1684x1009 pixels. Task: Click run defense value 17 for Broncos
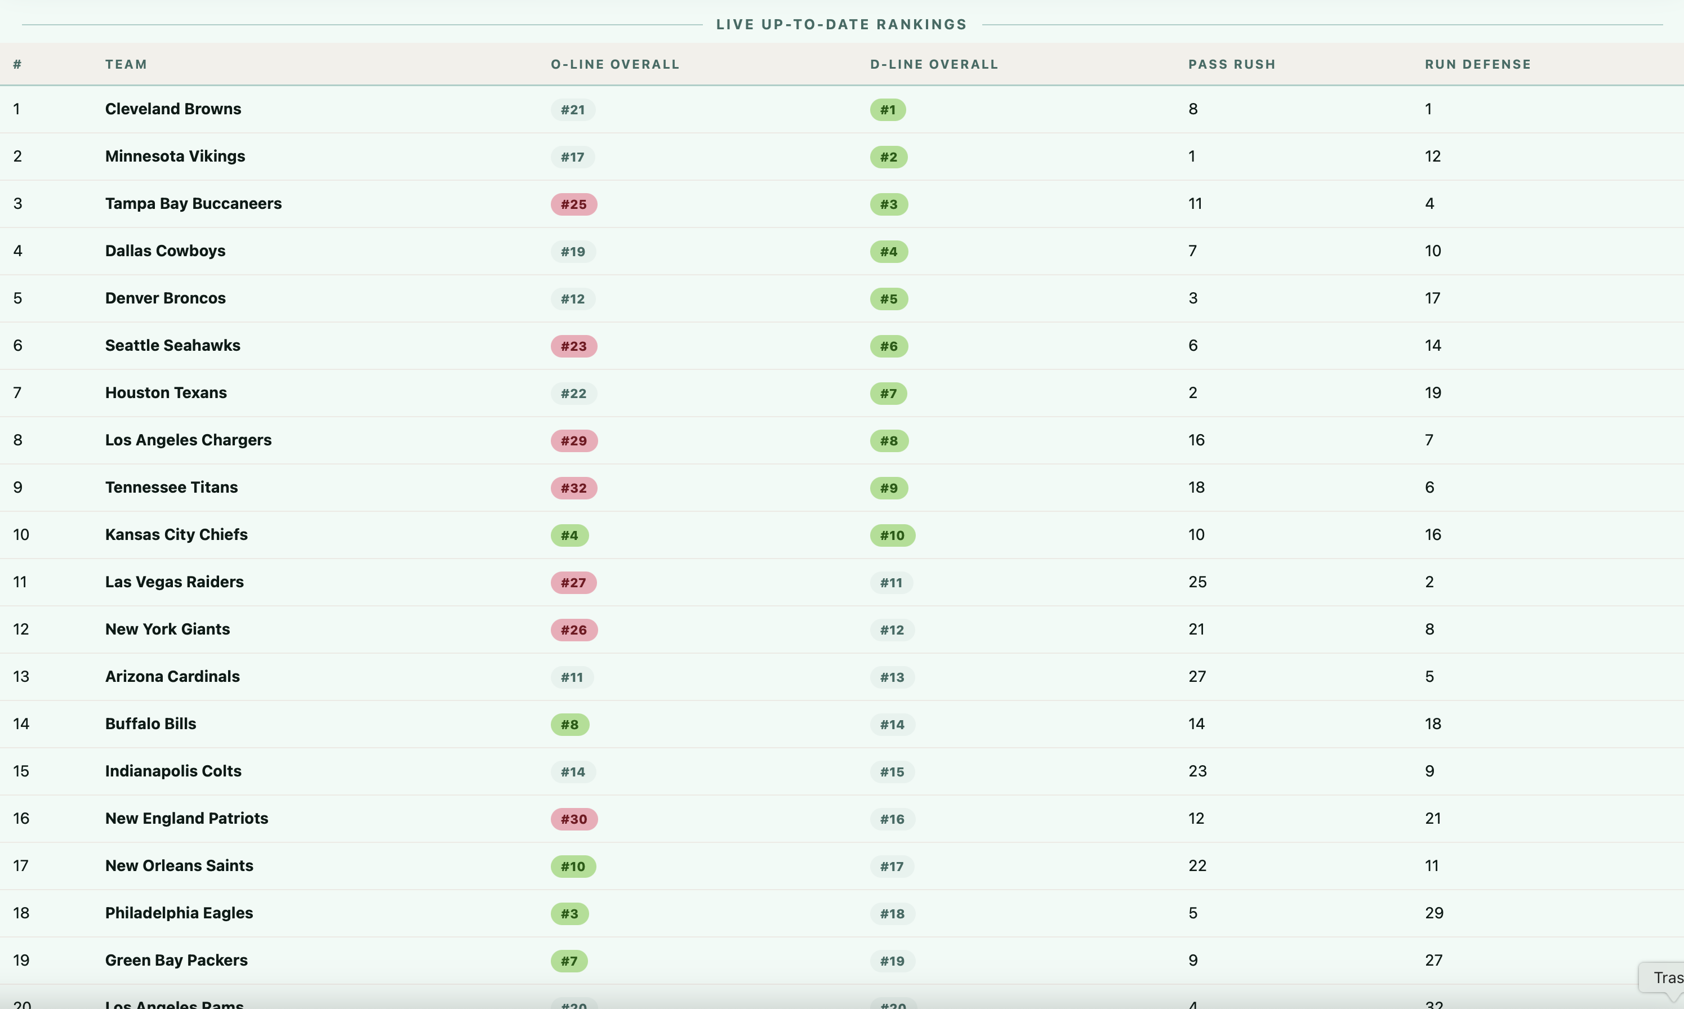[1432, 298]
